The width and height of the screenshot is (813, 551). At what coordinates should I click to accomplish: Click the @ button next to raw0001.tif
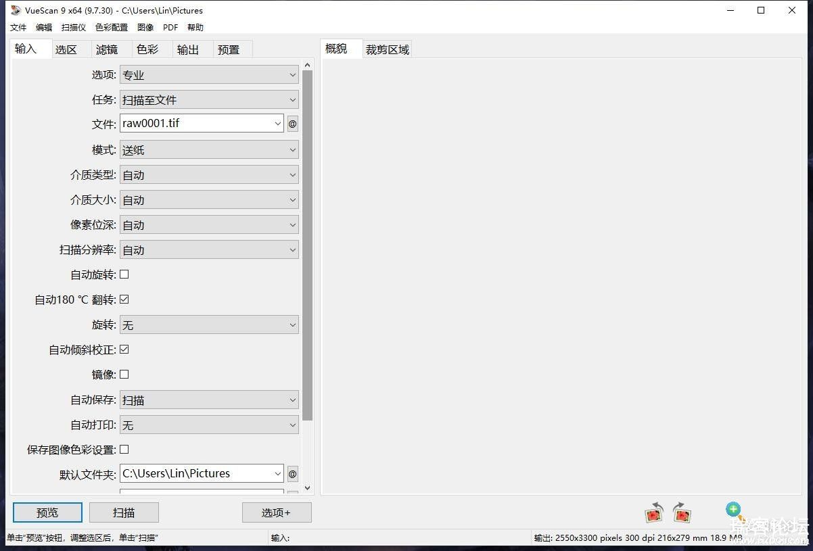[292, 124]
